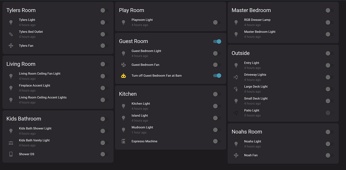The width and height of the screenshot is (346, 170).
Task: Click the Espresso Machine icon
Action: (123, 141)
